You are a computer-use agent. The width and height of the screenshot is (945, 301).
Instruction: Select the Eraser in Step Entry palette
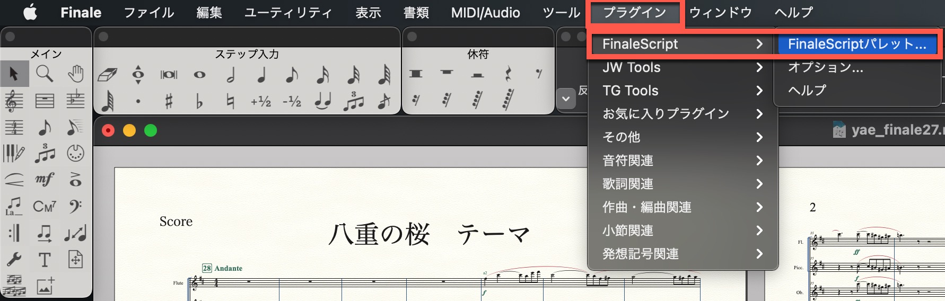[107, 75]
